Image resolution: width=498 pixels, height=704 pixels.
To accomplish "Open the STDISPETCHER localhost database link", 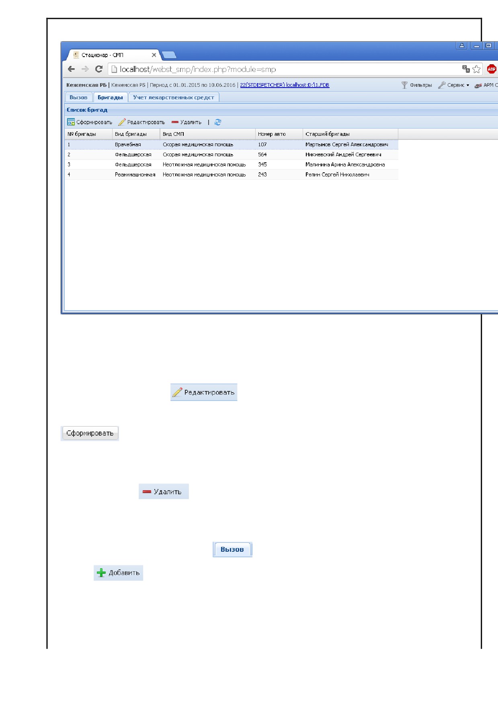I will coord(285,85).
